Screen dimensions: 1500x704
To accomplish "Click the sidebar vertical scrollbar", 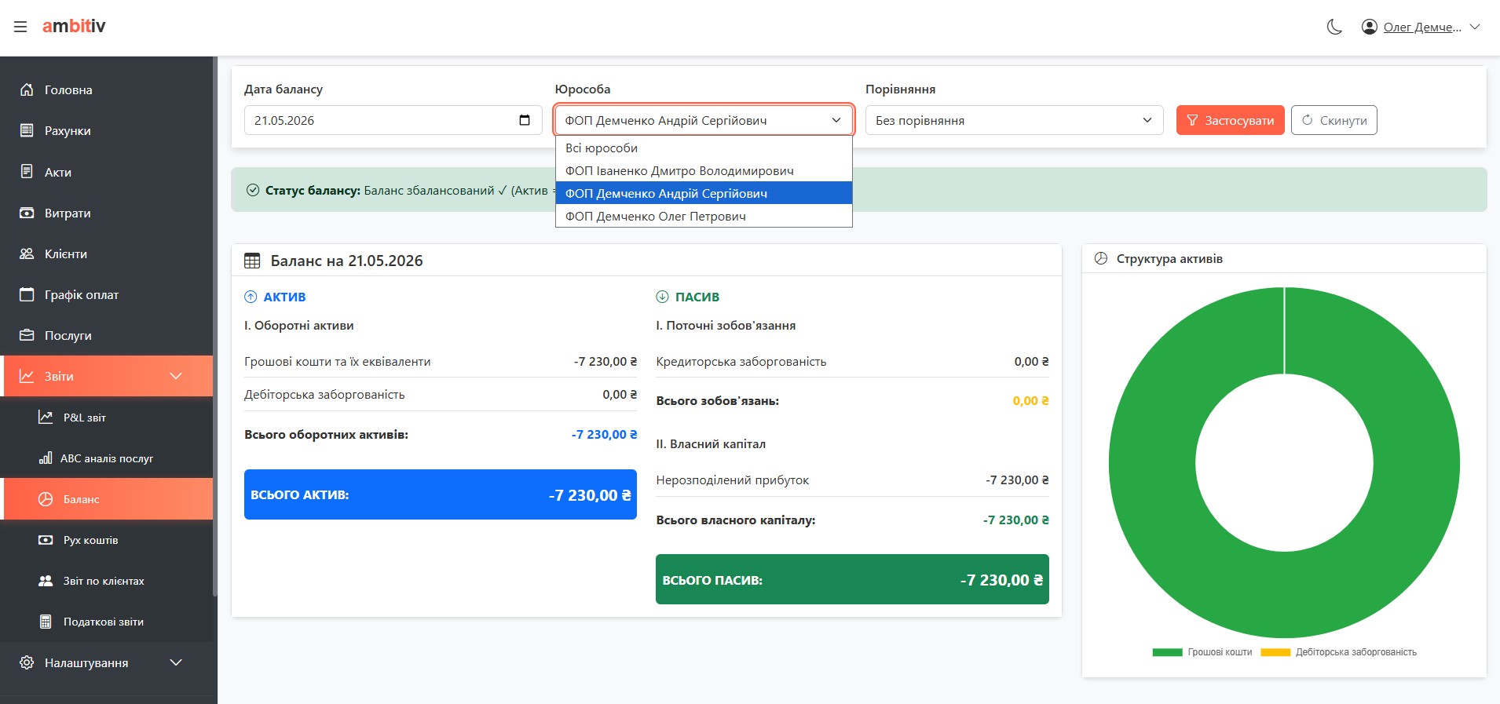I will point(215,326).
